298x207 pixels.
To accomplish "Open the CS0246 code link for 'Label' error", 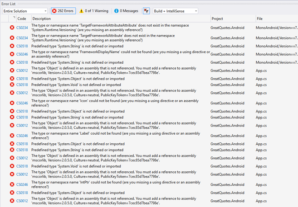I will pos(22,135).
